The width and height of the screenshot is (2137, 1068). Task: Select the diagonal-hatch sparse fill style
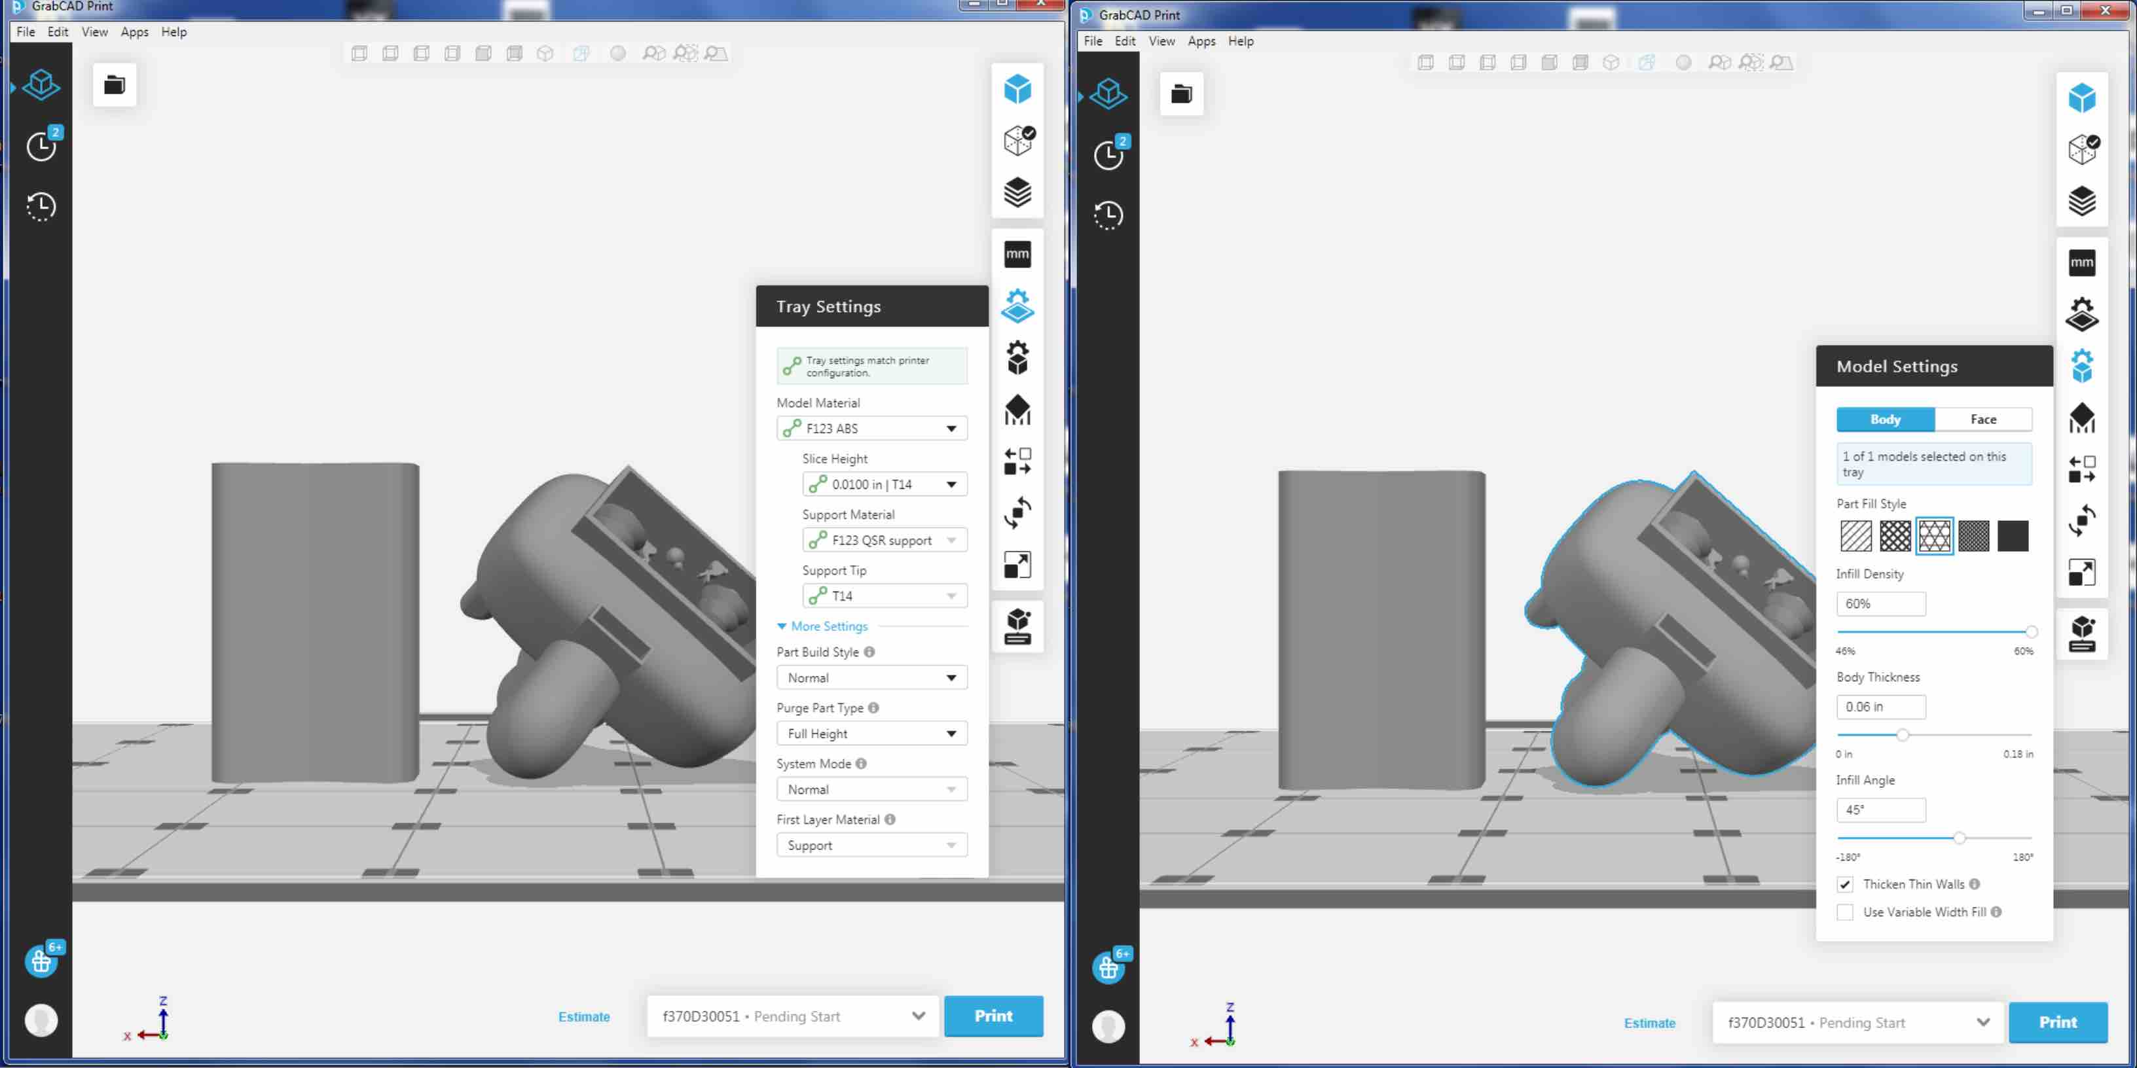1855,536
